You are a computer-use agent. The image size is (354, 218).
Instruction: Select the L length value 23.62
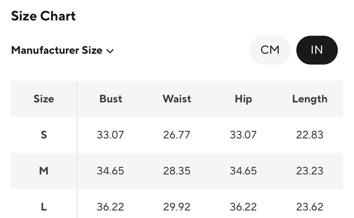[x=310, y=207]
